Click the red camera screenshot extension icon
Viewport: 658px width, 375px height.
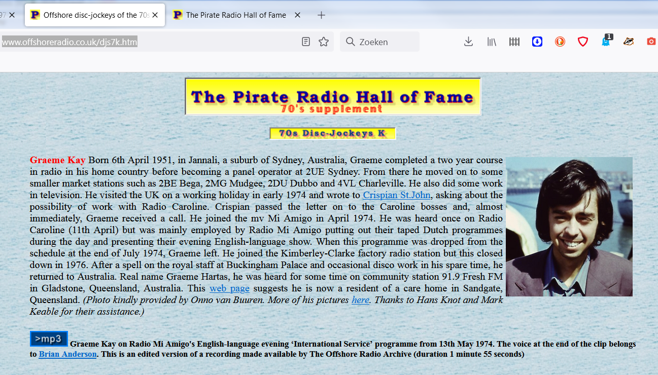click(651, 42)
